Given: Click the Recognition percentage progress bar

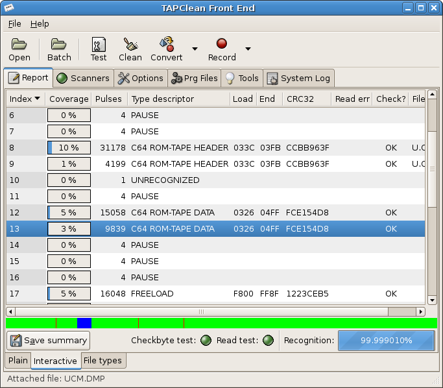Looking at the screenshot, I should click(x=386, y=341).
